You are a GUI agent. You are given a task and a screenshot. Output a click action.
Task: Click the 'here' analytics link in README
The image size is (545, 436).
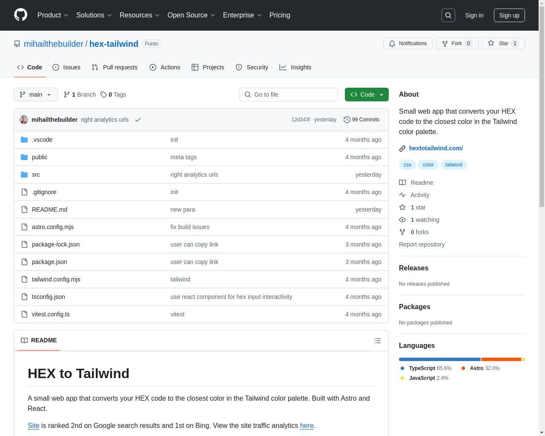(307, 425)
